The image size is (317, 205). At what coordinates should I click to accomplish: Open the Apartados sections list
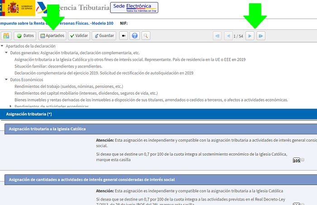click(53, 36)
